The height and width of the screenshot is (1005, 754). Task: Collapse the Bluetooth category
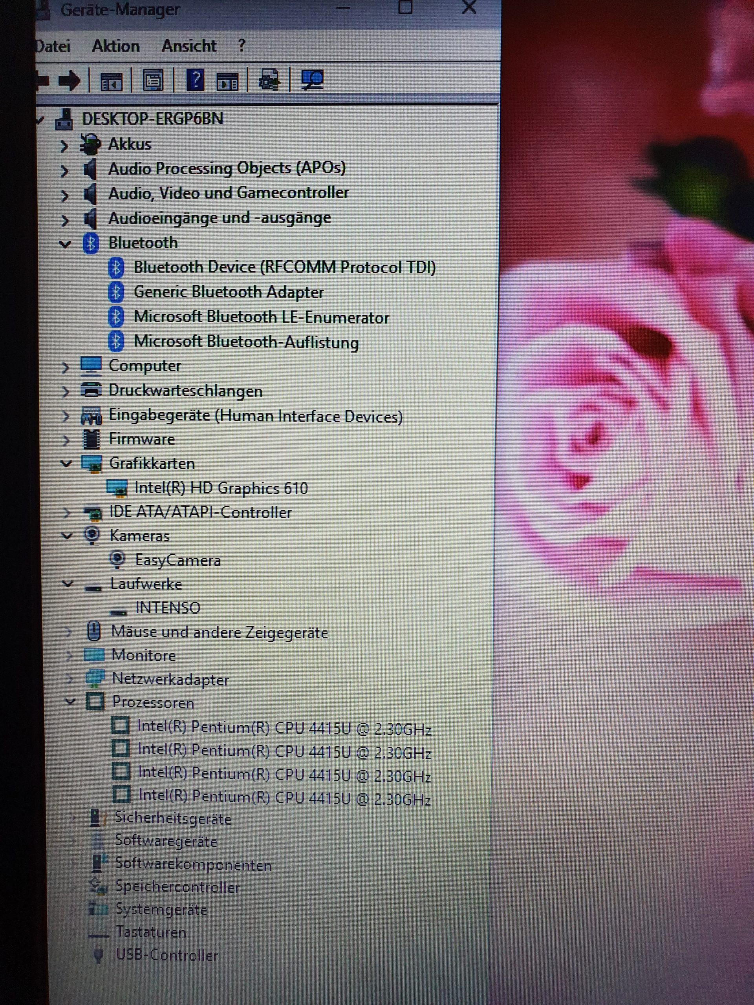66,244
